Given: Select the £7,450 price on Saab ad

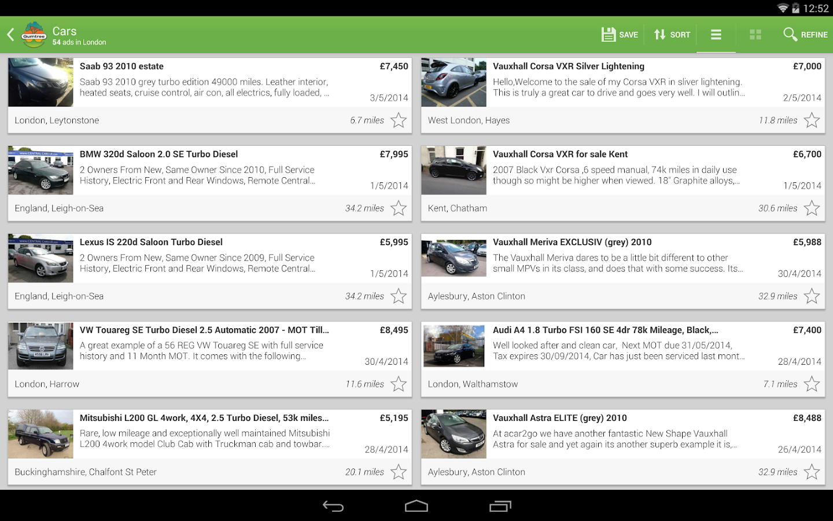Looking at the screenshot, I should tap(394, 67).
